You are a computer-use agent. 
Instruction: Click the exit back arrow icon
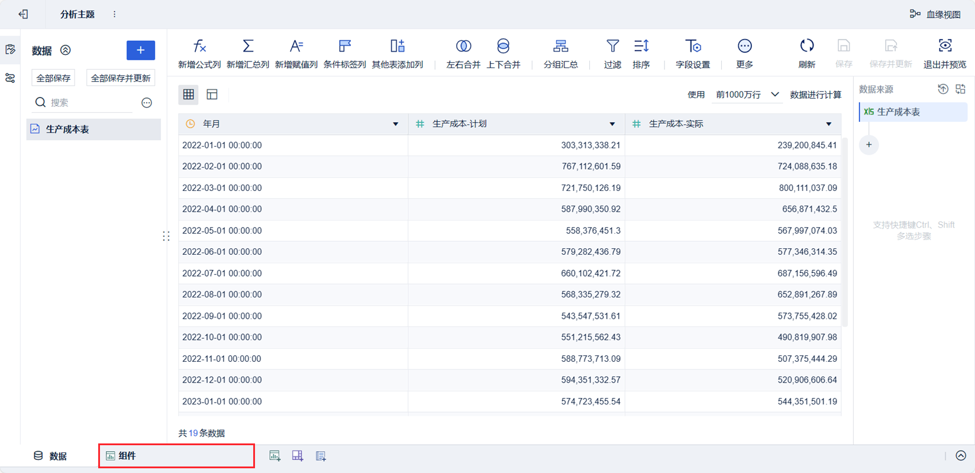[23, 14]
